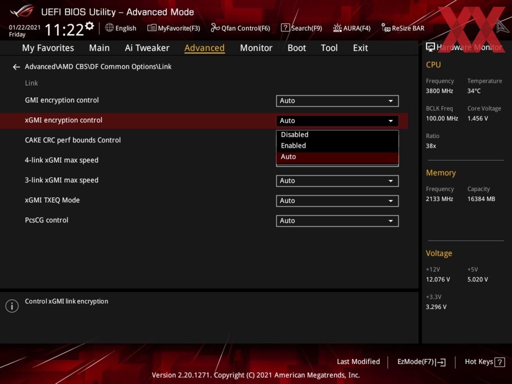Click ReSize BAR label
Screen dimensions: 512x384
pos(408,28)
